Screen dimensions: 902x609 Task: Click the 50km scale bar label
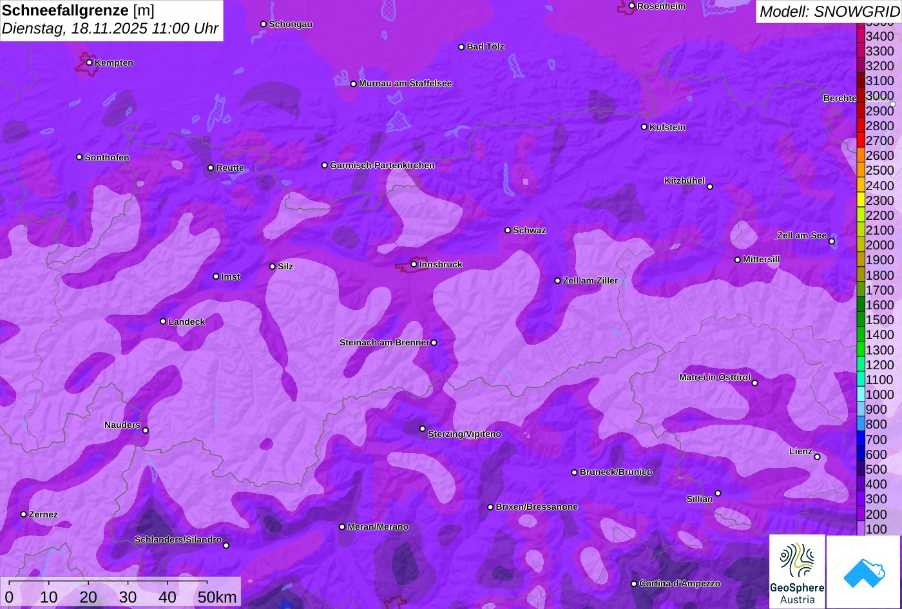coord(217,597)
